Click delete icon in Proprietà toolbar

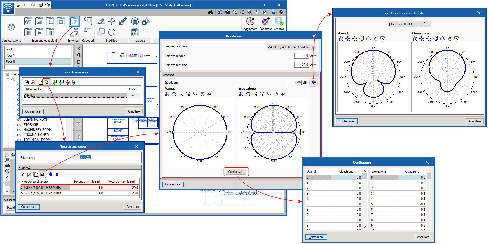click(29, 175)
